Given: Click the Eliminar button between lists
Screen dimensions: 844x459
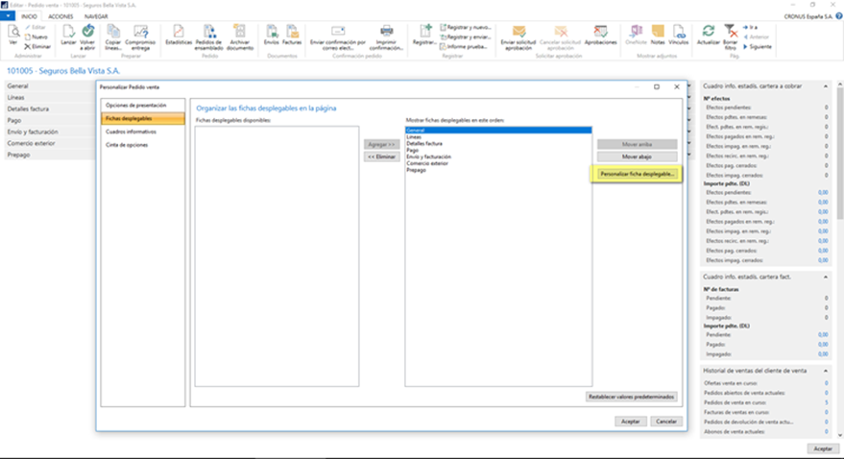Looking at the screenshot, I should [381, 157].
